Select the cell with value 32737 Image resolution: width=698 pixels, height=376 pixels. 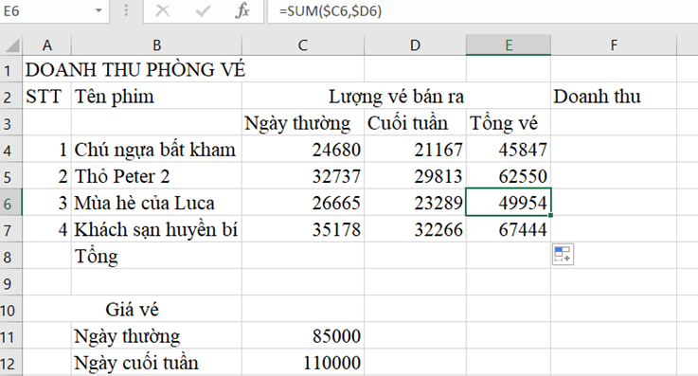303,176
